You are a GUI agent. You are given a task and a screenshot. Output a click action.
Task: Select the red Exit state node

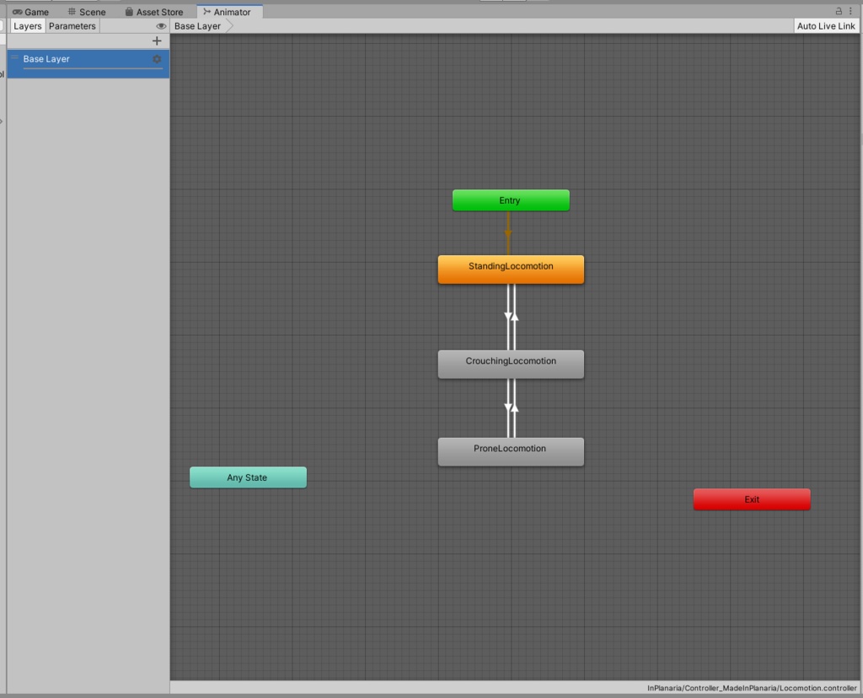point(751,499)
